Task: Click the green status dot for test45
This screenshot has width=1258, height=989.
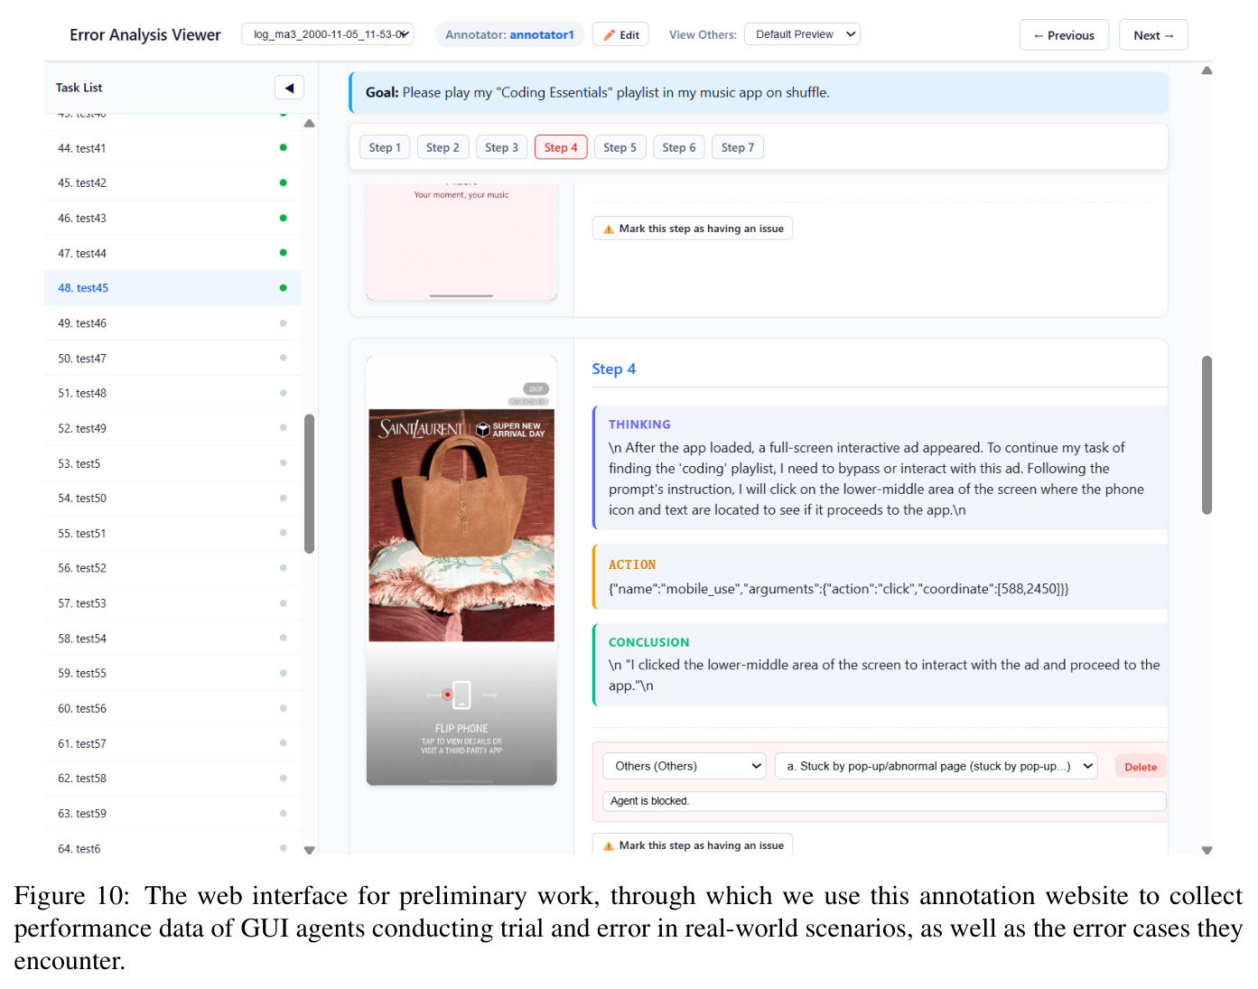Action: (284, 287)
